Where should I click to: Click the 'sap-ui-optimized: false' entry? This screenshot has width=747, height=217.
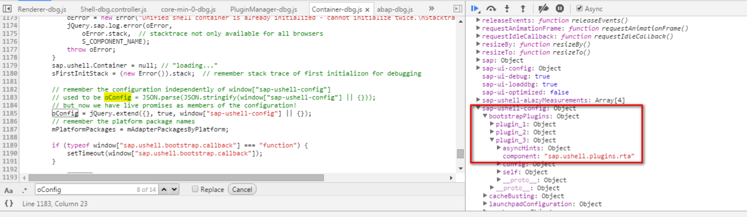pos(525,92)
